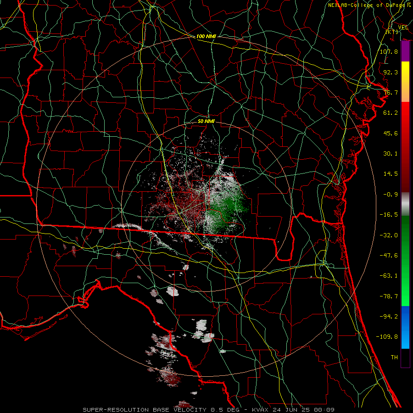Click the green inbound velocity area near radar
This screenshot has width=413, height=413.
pos(228,207)
